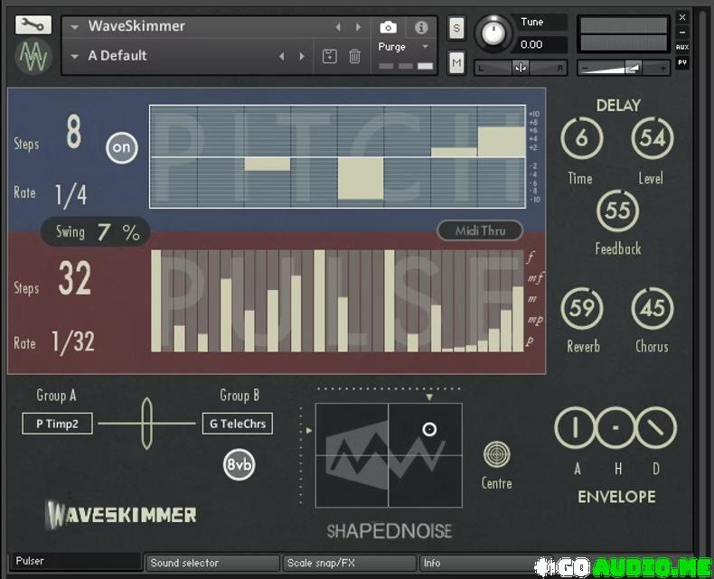The image size is (714, 579).
Task: Select next snapshot arrow beside A Default
Action: tap(302, 56)
